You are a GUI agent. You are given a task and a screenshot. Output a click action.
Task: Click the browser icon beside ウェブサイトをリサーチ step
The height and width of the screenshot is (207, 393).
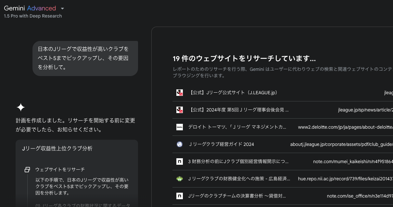pos(27,169)
